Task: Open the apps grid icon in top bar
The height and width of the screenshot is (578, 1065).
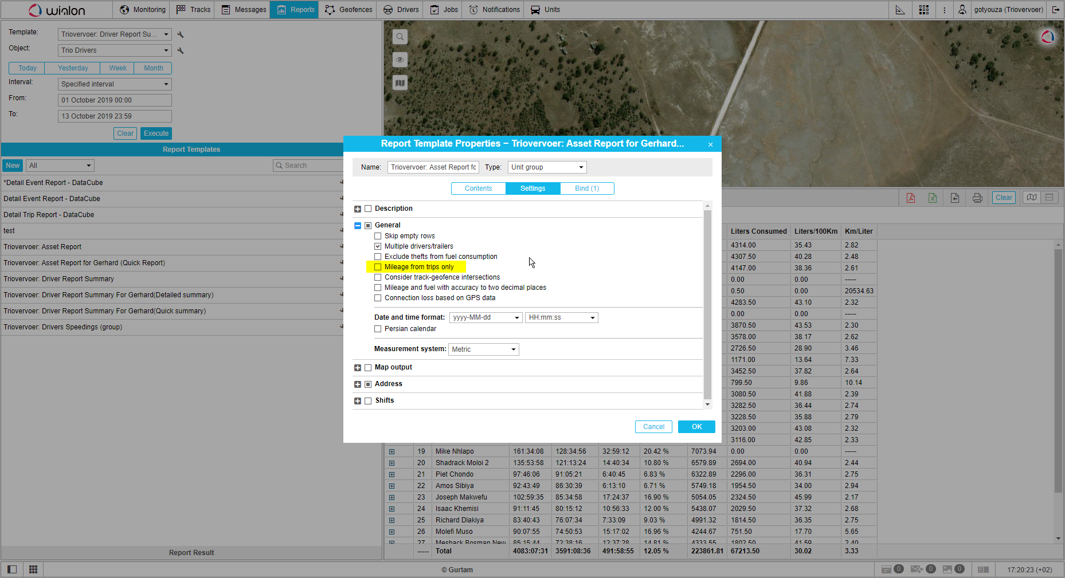Action: click(x=923, y=10)
